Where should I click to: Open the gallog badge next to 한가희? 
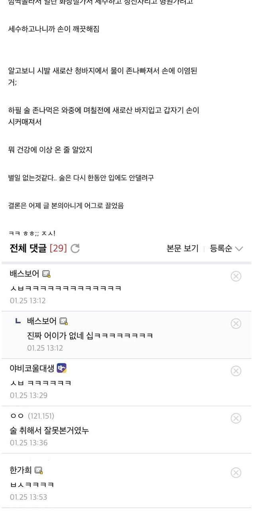click(x=39, y=470)
